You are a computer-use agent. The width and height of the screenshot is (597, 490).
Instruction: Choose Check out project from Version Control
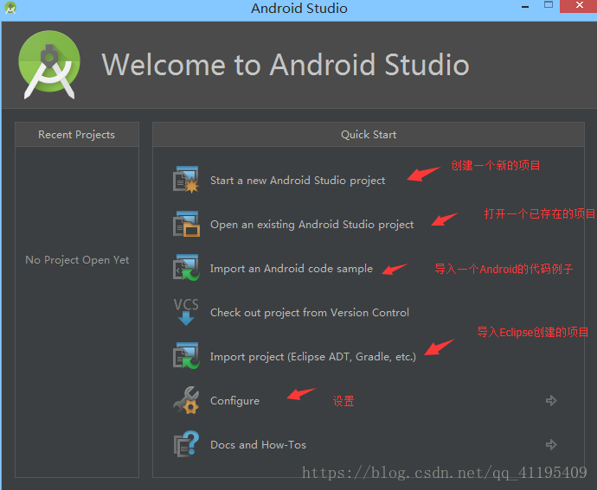[x=310, y=313]
